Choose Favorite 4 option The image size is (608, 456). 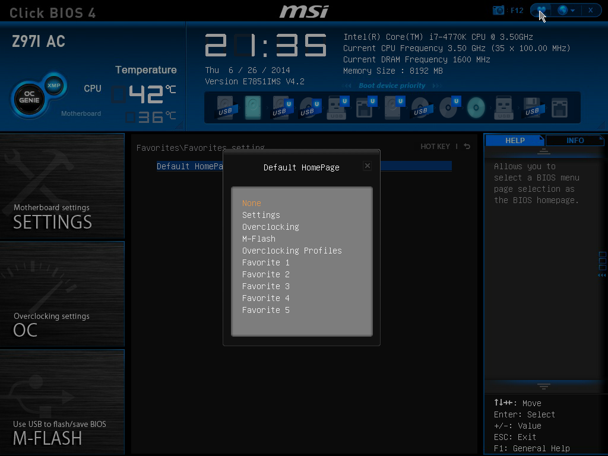(x=265, y=298)
